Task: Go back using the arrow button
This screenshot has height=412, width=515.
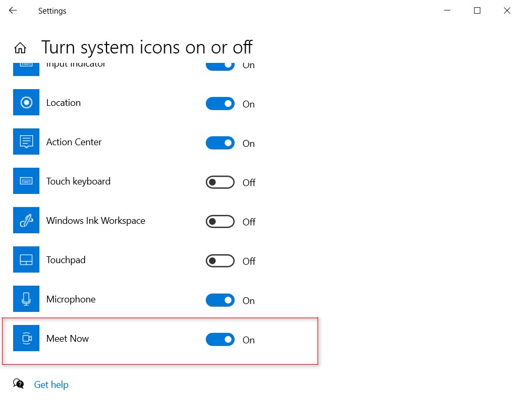Action: click(x=13, y=10)
